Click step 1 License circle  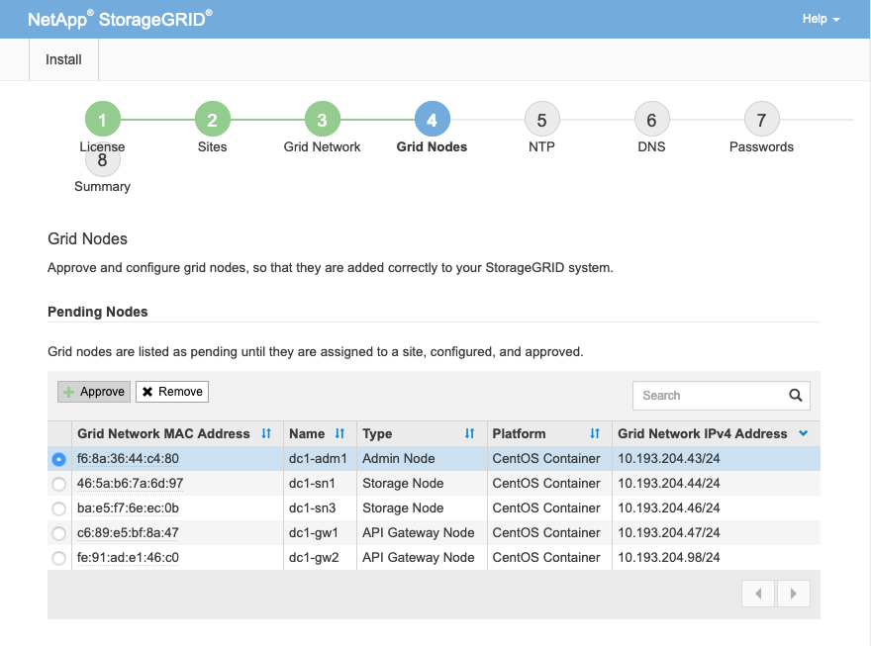102,121
